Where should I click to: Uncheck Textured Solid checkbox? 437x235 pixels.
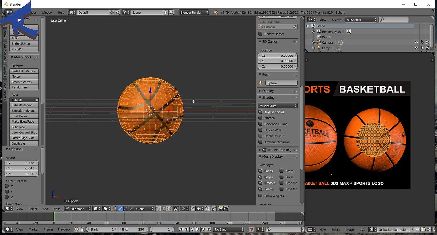pyautogui.click(x=260, y=112)
